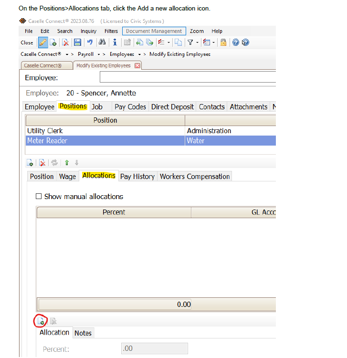Click the Close button in toolbar
This screenshot has width=347, height=358.
27,42
